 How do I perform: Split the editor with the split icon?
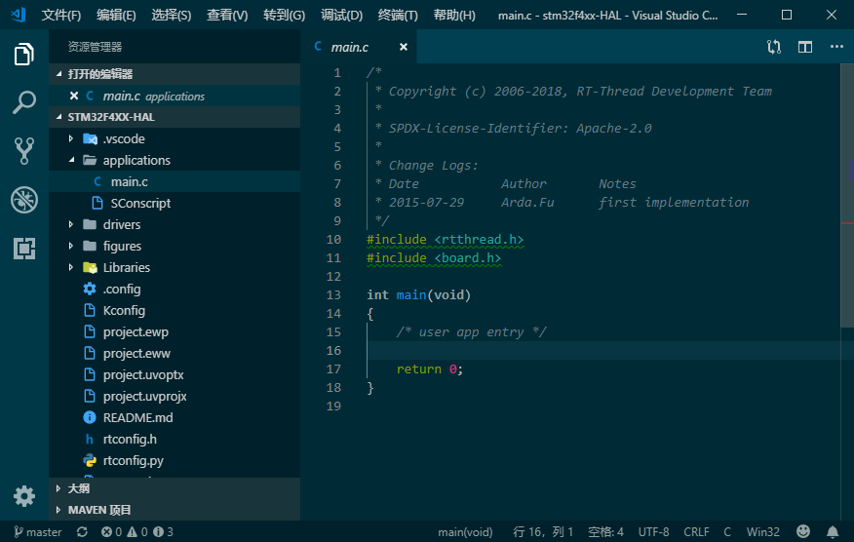coord(805,47)
